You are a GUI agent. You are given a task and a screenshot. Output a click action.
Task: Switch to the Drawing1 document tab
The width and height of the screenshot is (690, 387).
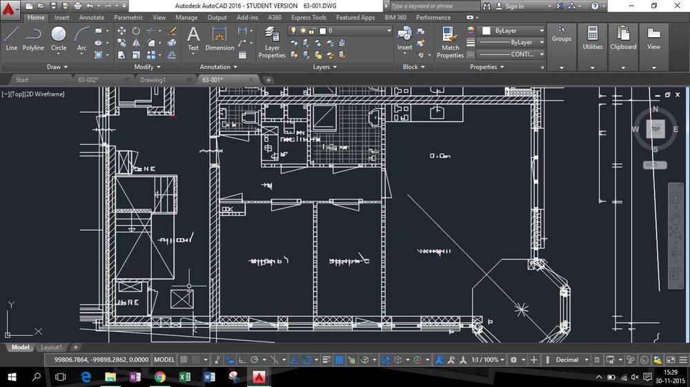pyautogui.click(x=153, y=80)
